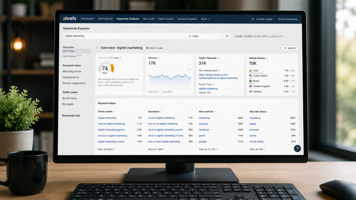356x200 pixels.
Task: Click the course in digital marketing keyword
Action: coord(112,136)
